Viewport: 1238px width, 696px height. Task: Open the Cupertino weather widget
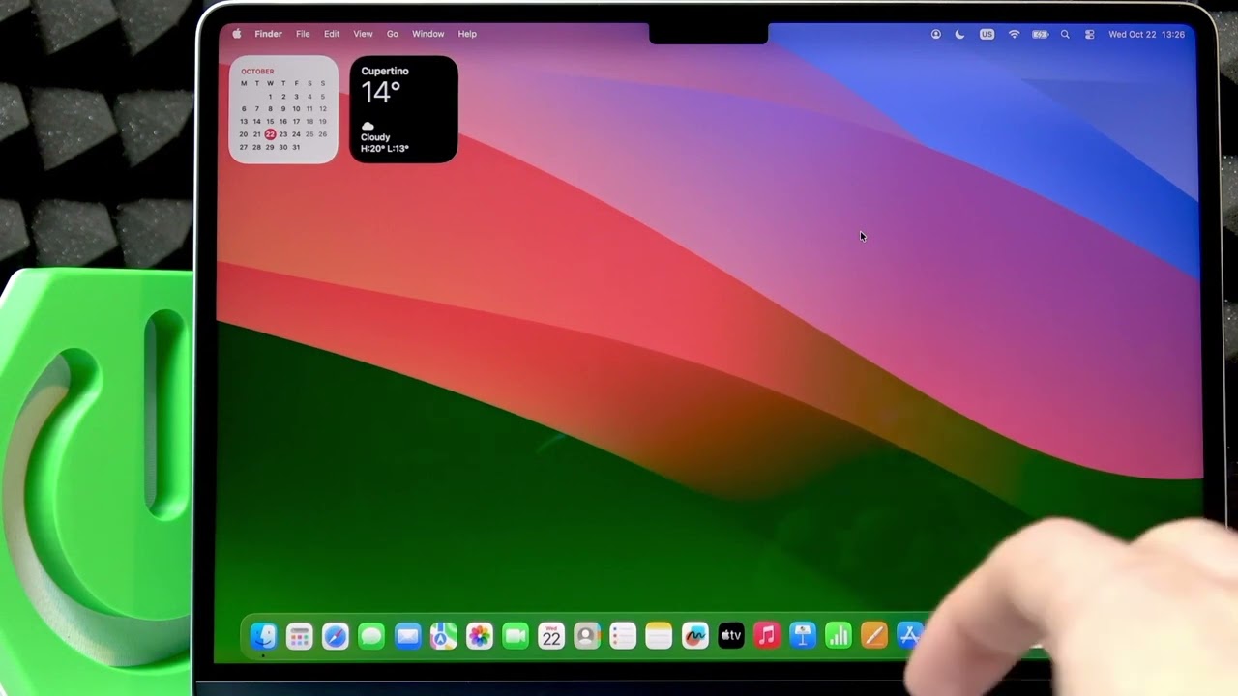coord(403,109)
